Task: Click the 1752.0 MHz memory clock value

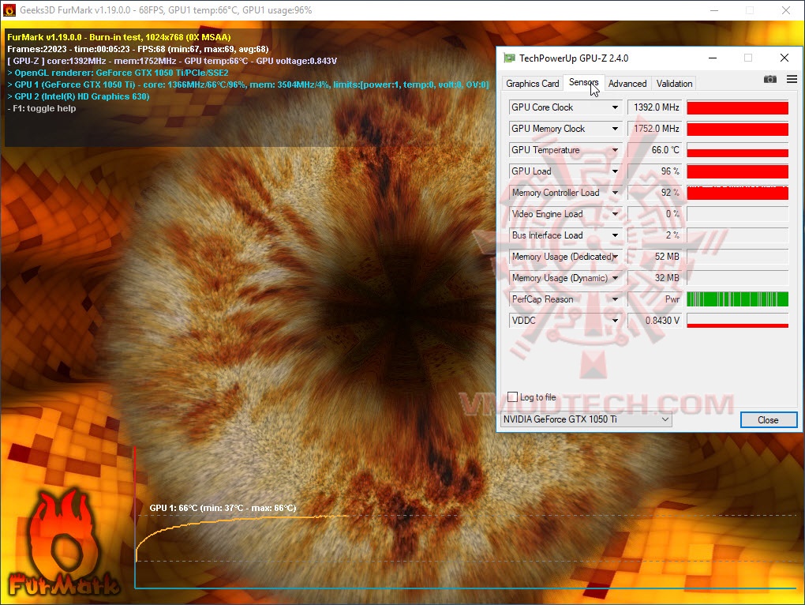Action: [655, 129]
